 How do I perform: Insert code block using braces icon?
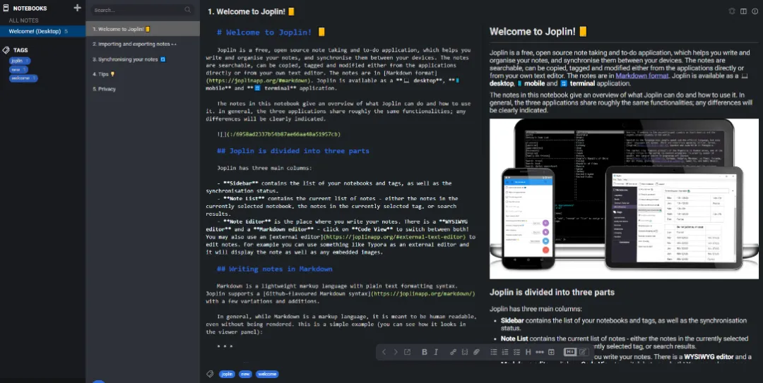pos(465,352)
